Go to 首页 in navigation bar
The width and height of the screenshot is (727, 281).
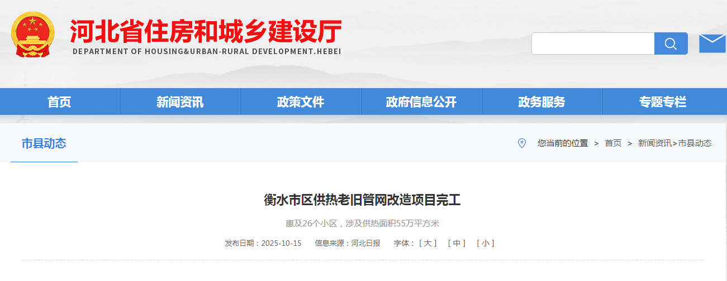[59, 102]
